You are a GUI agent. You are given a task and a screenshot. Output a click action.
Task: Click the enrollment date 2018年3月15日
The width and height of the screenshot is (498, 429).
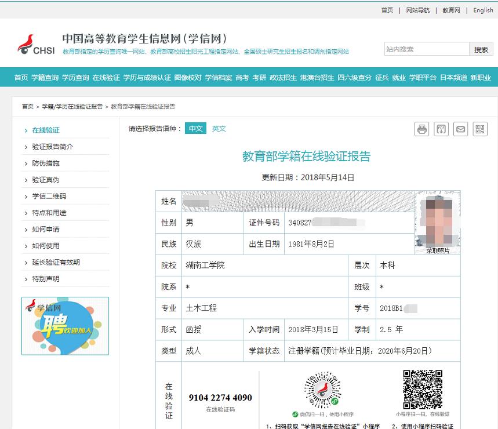313,329
